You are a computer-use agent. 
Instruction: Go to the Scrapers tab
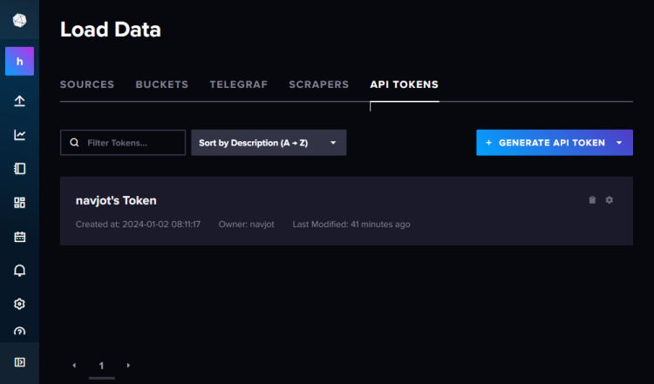pyautogui.click(x=318, y=84)
